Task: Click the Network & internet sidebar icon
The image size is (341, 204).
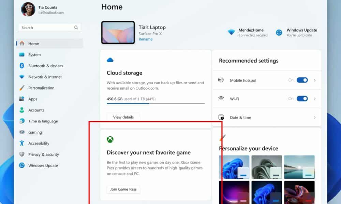Action: coord(22,77)
